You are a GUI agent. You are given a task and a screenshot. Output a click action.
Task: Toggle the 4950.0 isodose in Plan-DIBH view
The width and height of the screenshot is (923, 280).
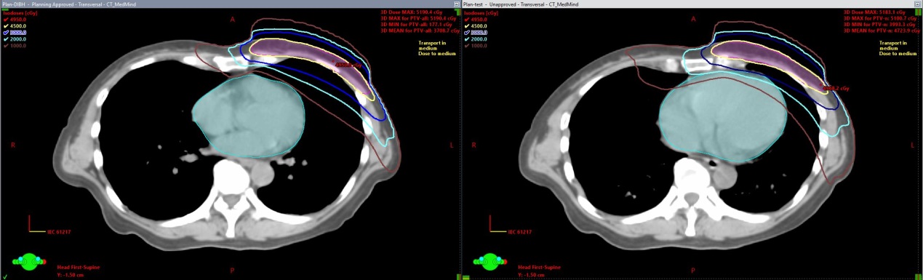[x=16, y=20]
